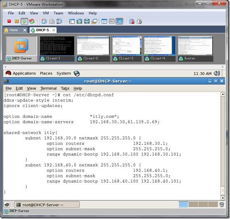Launch the web browser globe icon in the GNOME panel

click(77, 74)
